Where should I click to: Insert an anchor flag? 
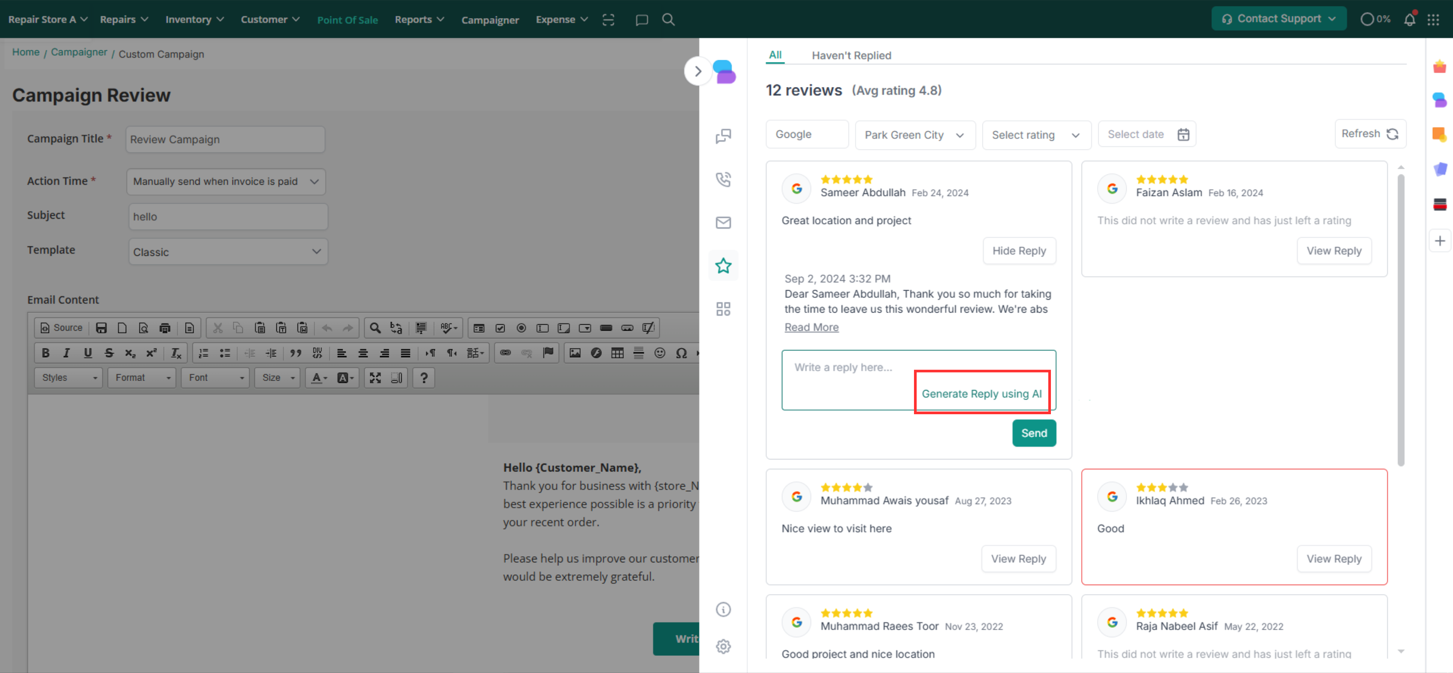click(548, 353)
